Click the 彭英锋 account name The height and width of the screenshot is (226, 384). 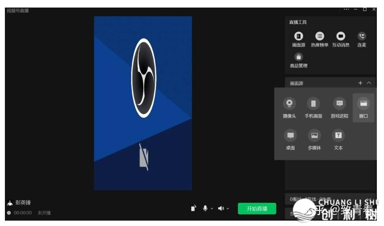click(x=23, y=202)
